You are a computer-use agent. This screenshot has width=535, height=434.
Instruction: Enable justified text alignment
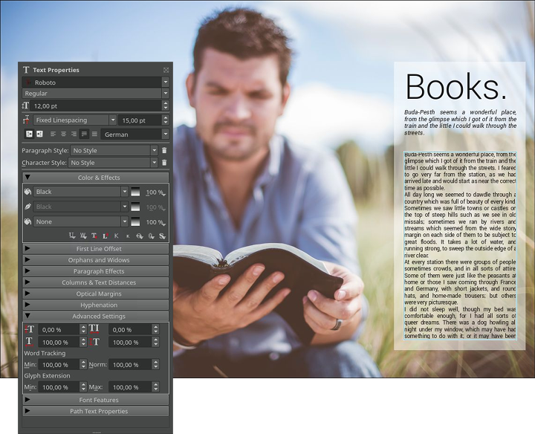[84, 135]
